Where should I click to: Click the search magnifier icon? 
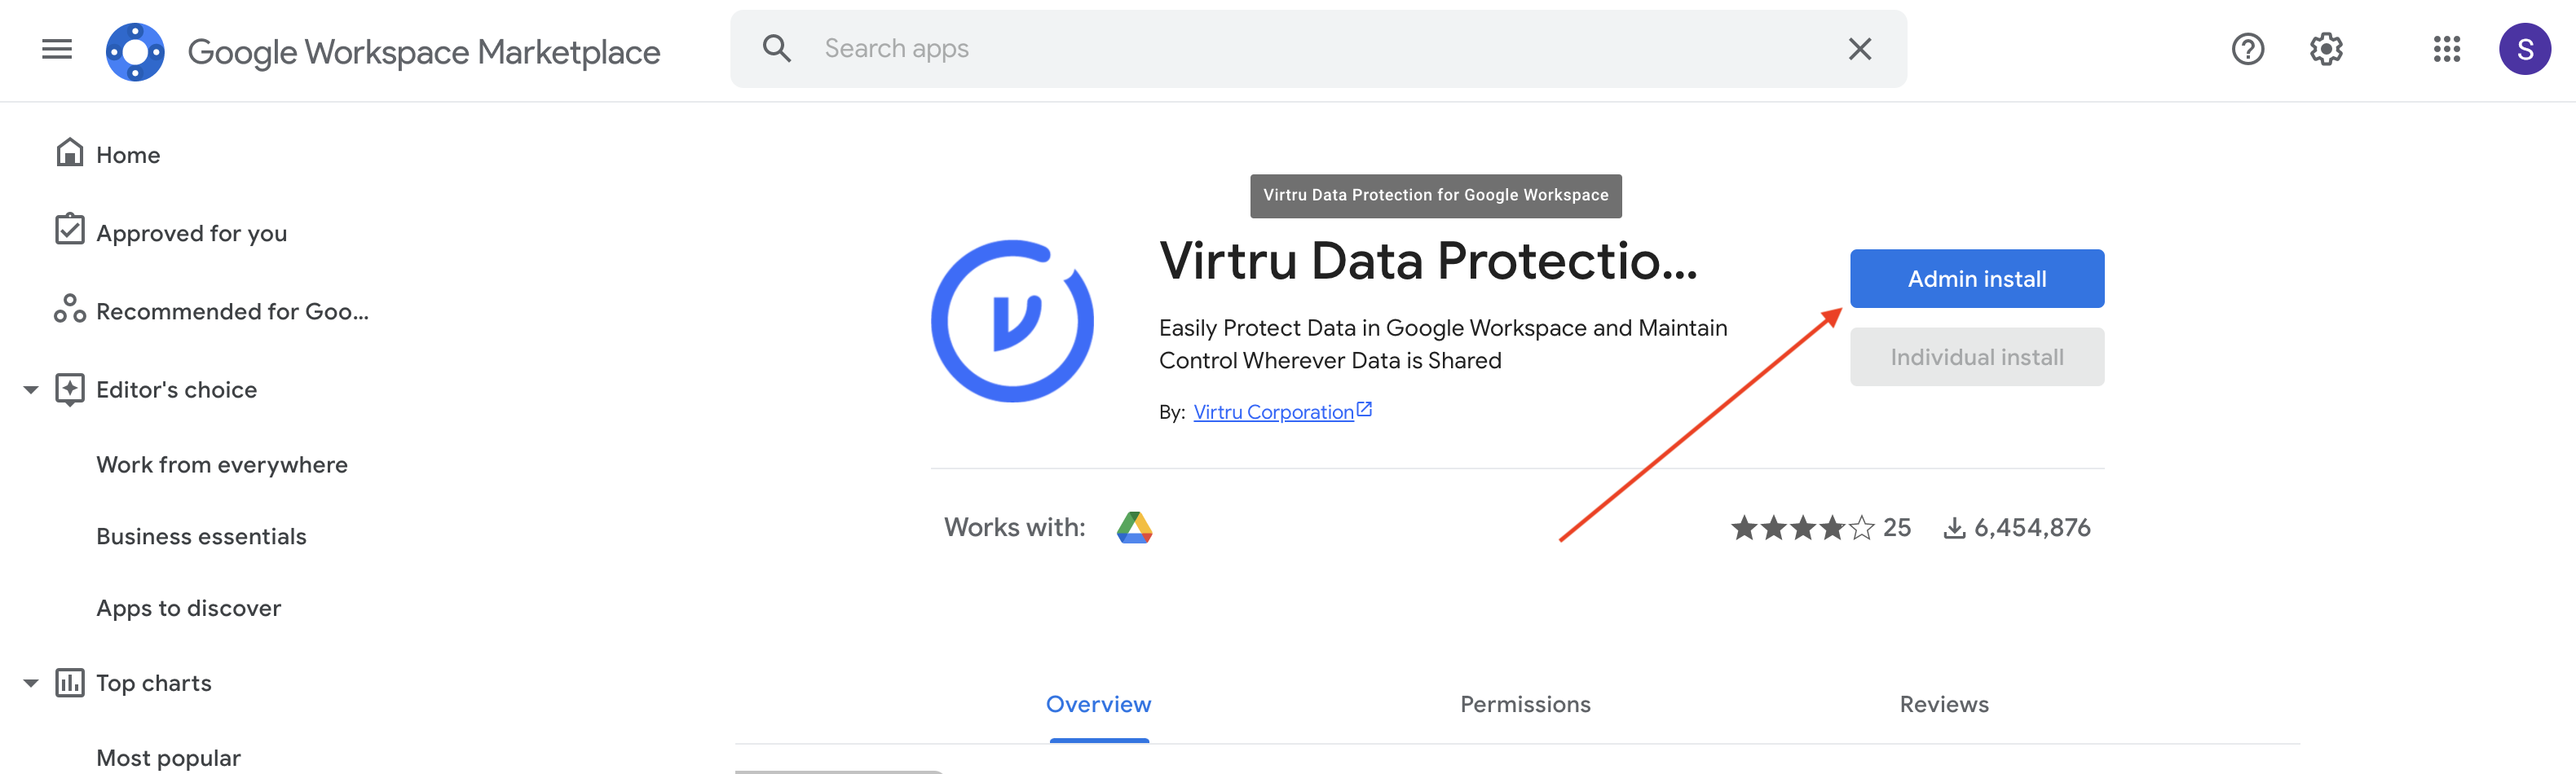[777, 47]
